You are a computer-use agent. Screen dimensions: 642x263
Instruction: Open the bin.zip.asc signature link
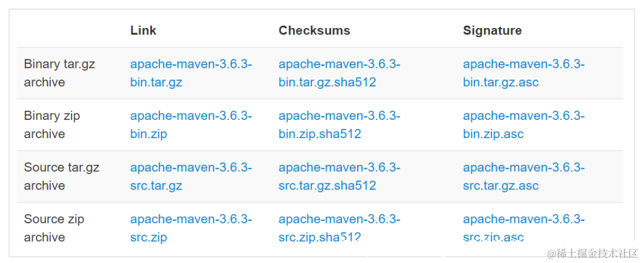(524, 125)
